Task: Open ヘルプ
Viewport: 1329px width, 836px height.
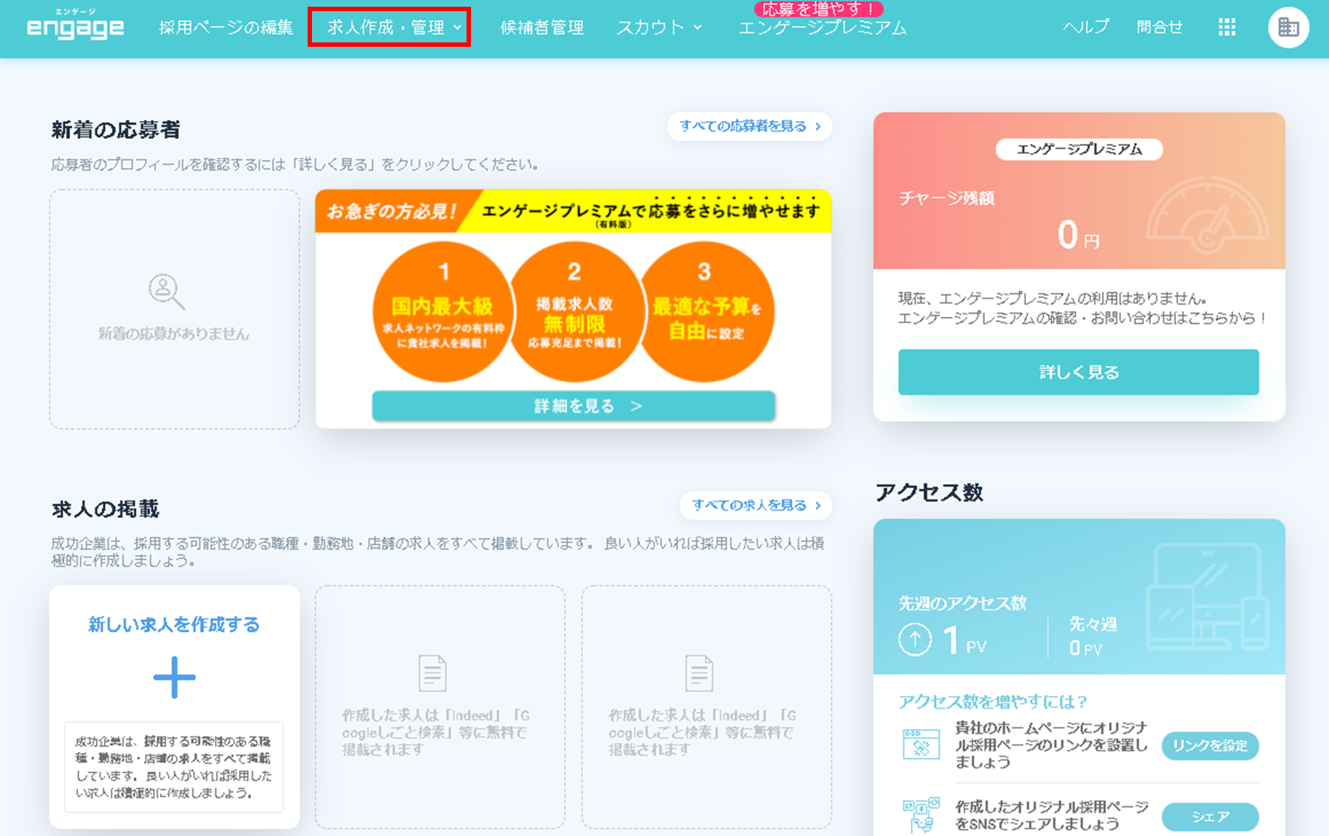Action: (x=1085, y=27)
